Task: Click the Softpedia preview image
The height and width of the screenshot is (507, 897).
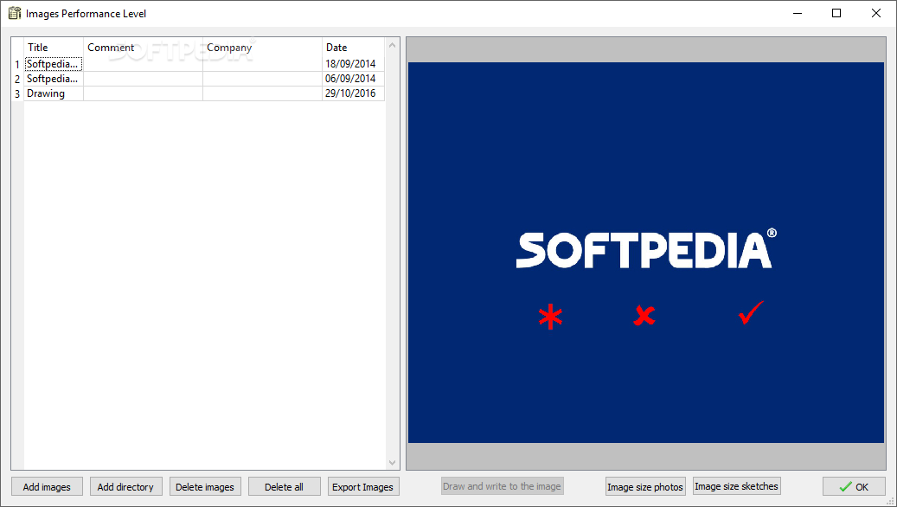Action: click(x=646, y=253)
